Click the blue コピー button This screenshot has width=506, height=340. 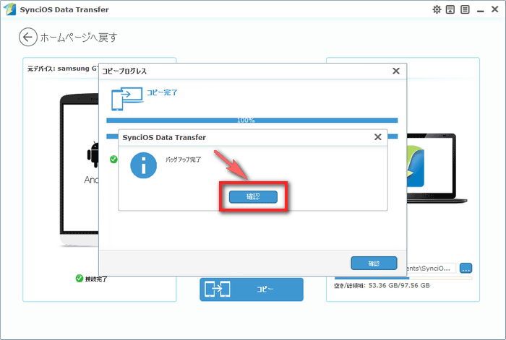(252, 289)
